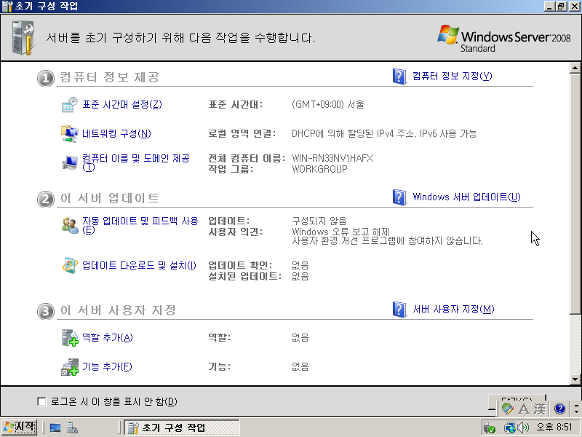The width and height of the screenshot is (582, 437).
Task: Click the language bar globe pencil icon
Action: click(x=507, y=409)
